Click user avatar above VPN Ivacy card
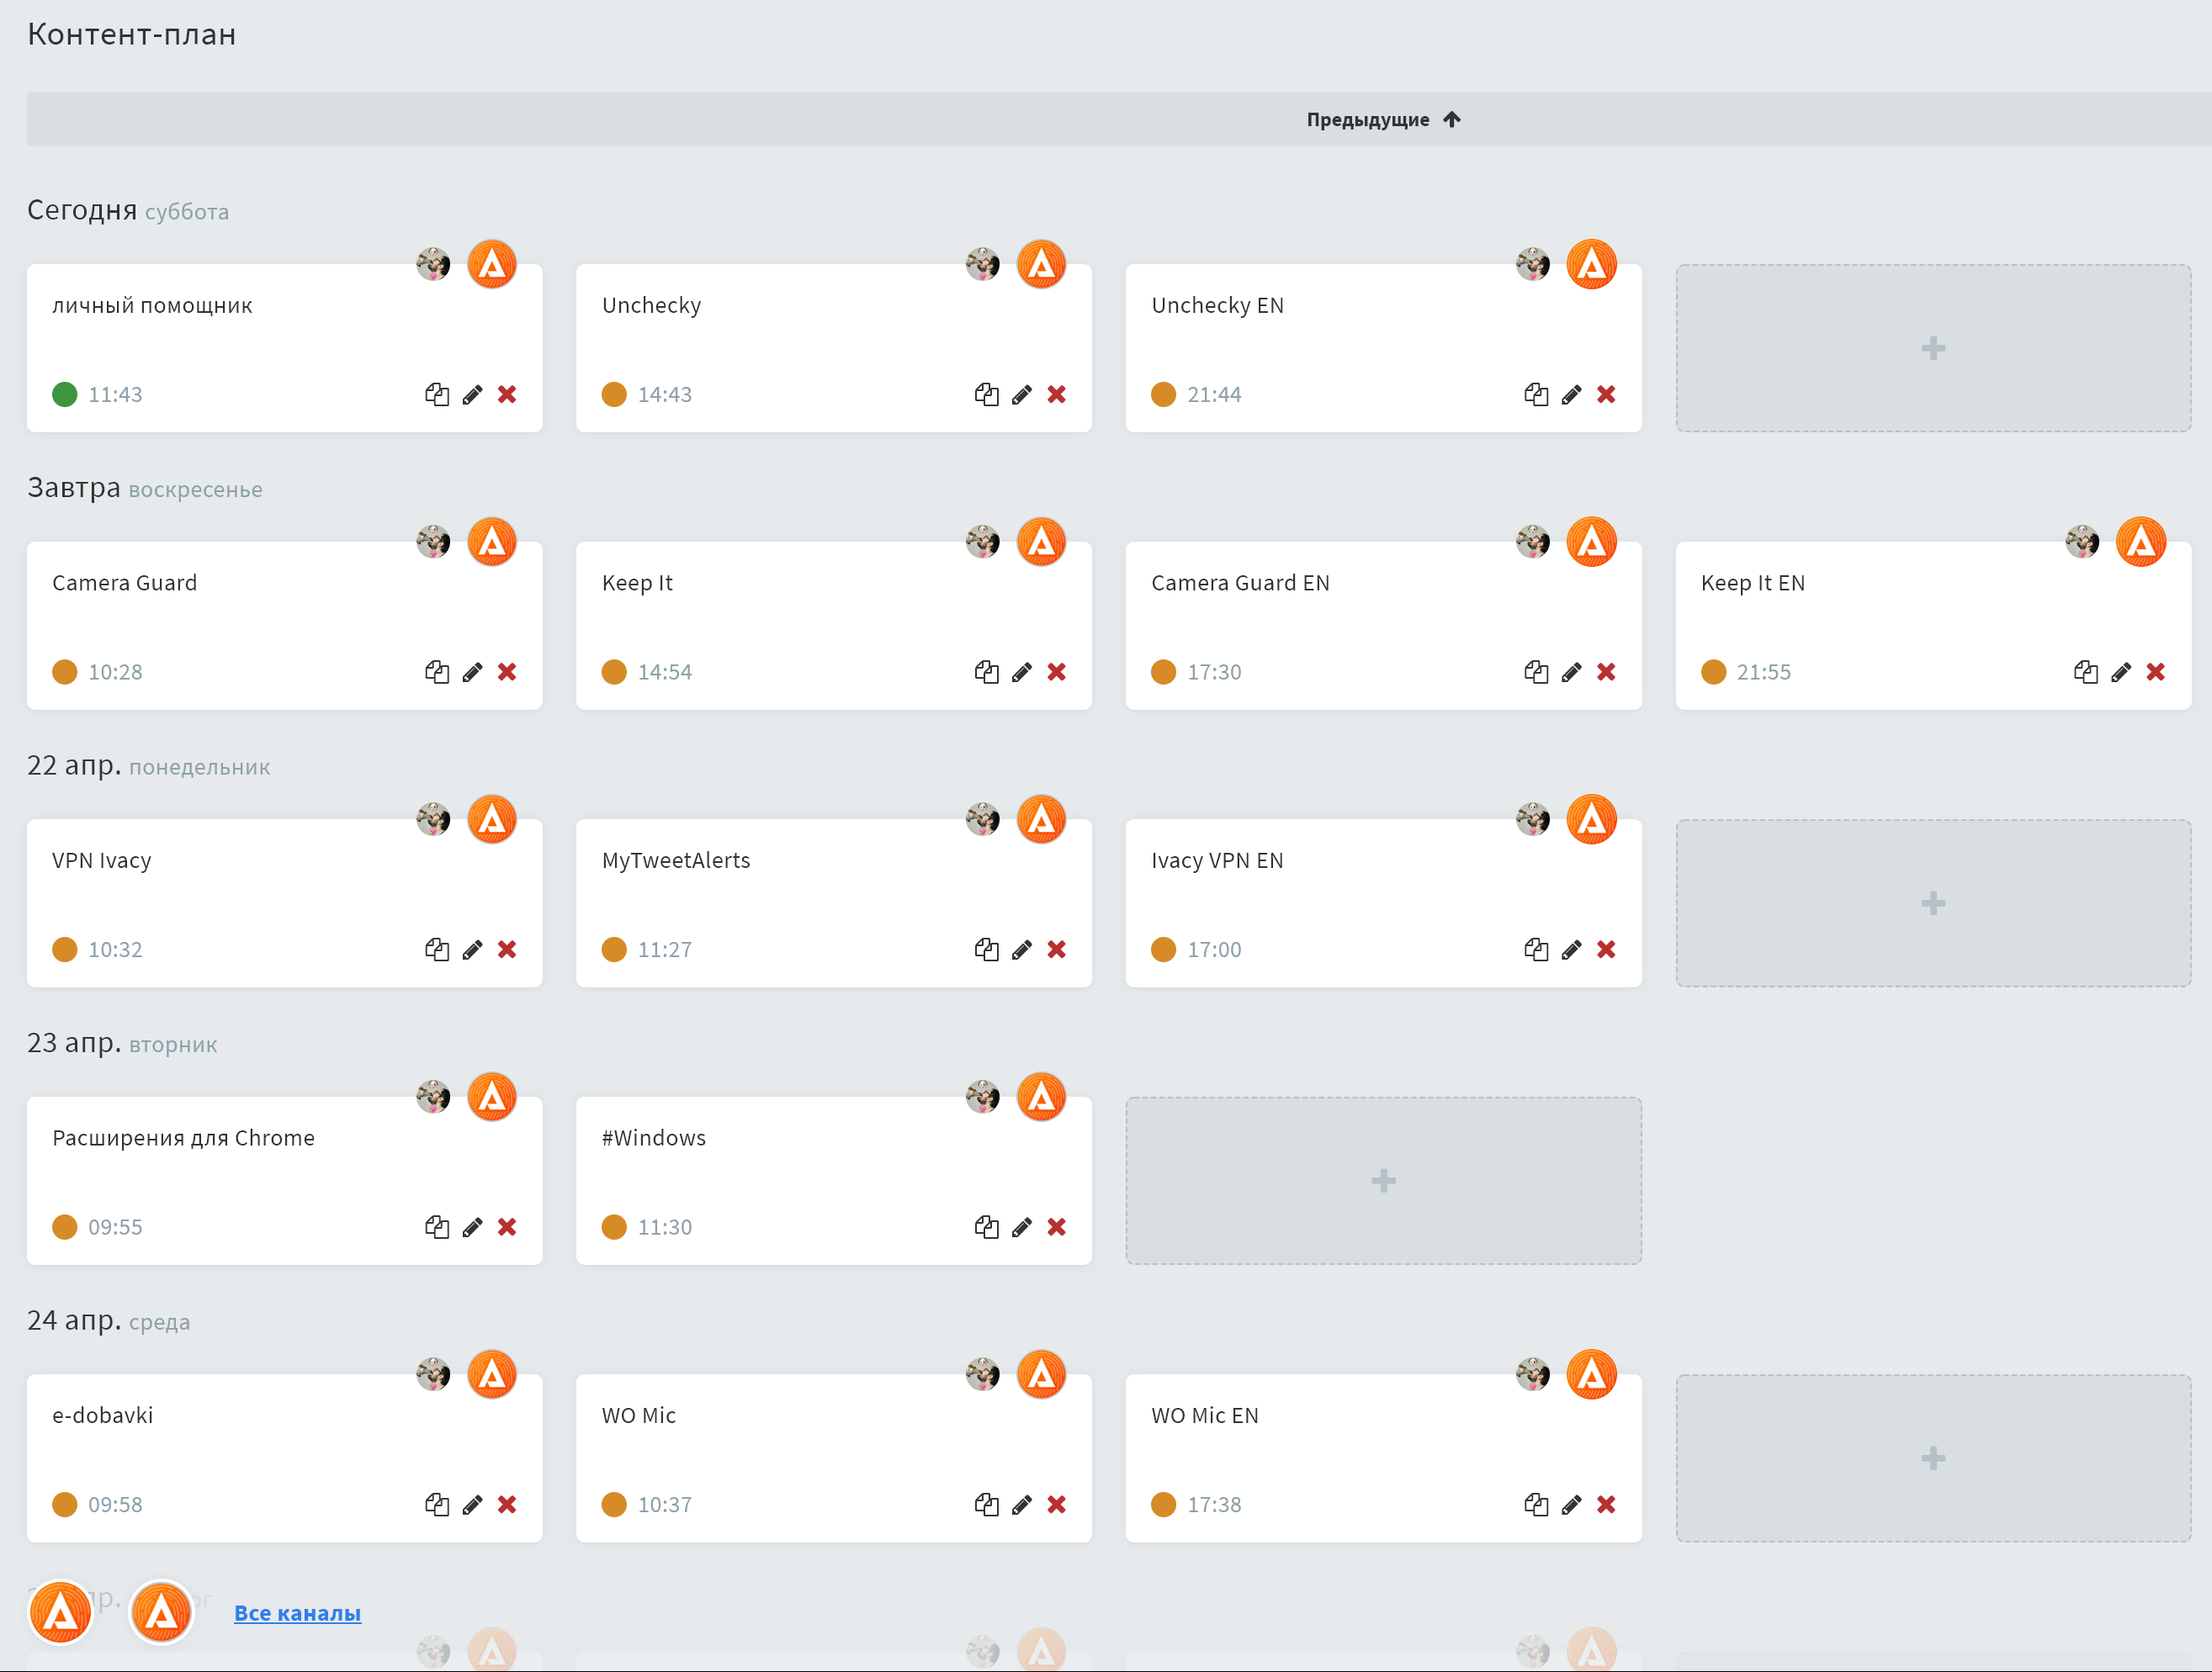Screen dimensions: 2212x1672 [x=433, y=821]
